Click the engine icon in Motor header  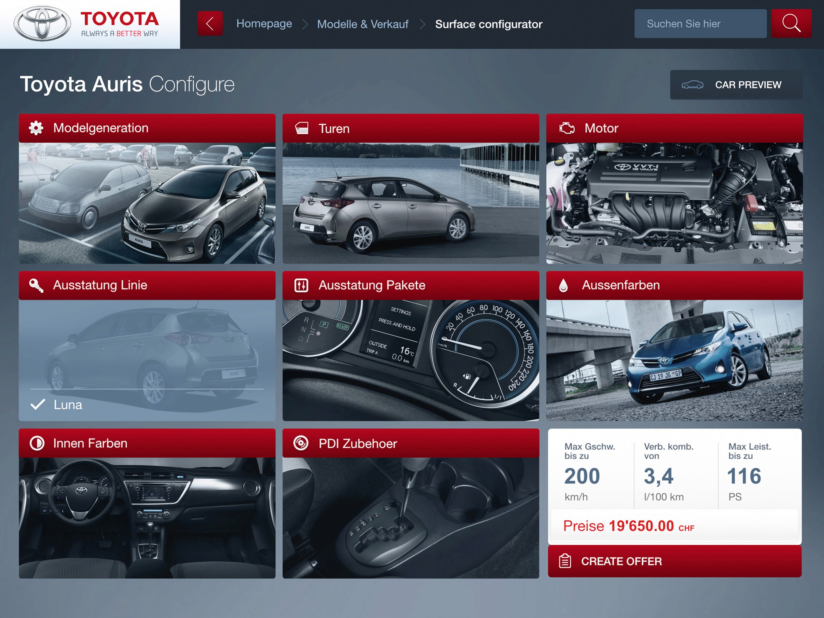click(567, 128)
